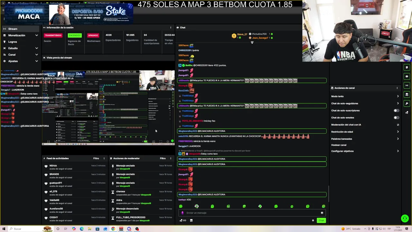Select the wrench icon in right sidebar
This screenshot has height=232, width=412.
[407, 103]
